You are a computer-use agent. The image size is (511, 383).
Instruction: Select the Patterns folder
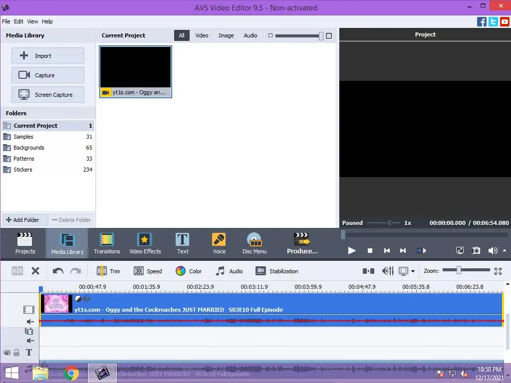(48, 159)
